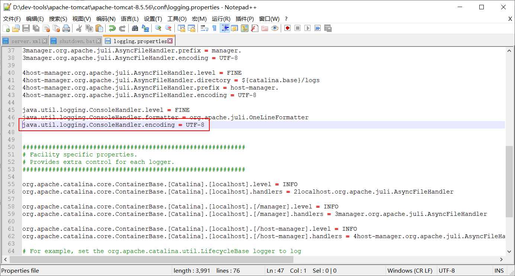
Task: Click the Redo arrow icon
Action: 122,28
